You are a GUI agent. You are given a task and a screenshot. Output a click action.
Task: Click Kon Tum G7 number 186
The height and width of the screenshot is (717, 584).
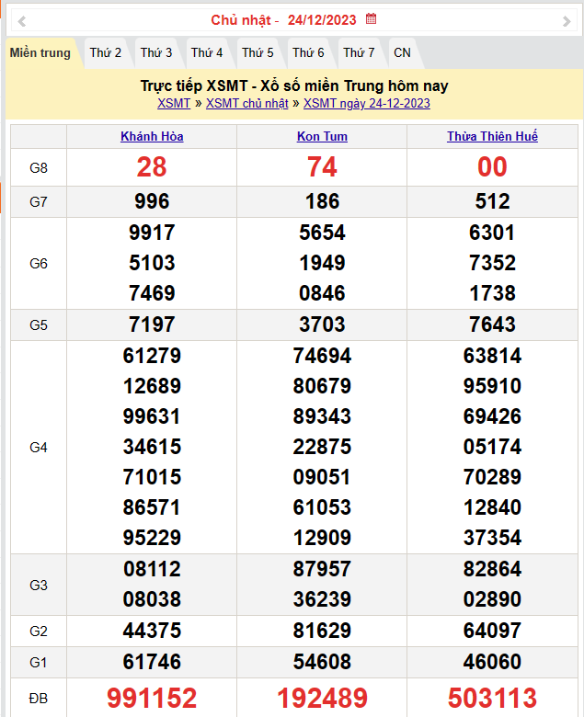point(323,201)
